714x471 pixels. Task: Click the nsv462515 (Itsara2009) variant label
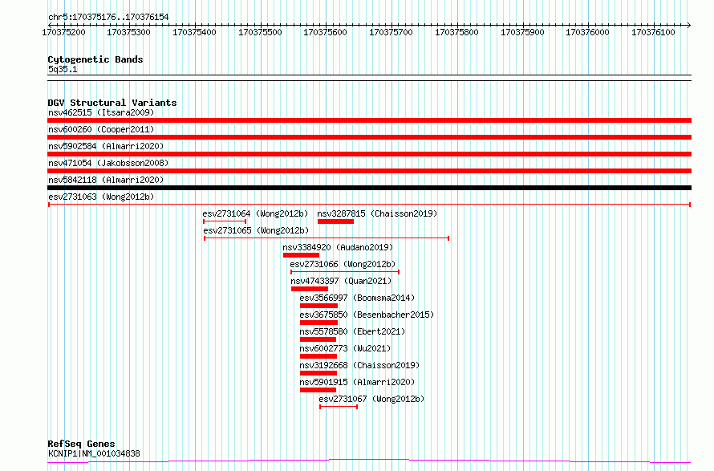click(x=101, y=112)
